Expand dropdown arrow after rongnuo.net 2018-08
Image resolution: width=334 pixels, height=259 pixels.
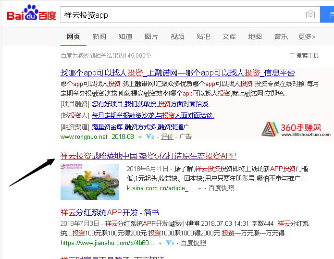(140, 137)
